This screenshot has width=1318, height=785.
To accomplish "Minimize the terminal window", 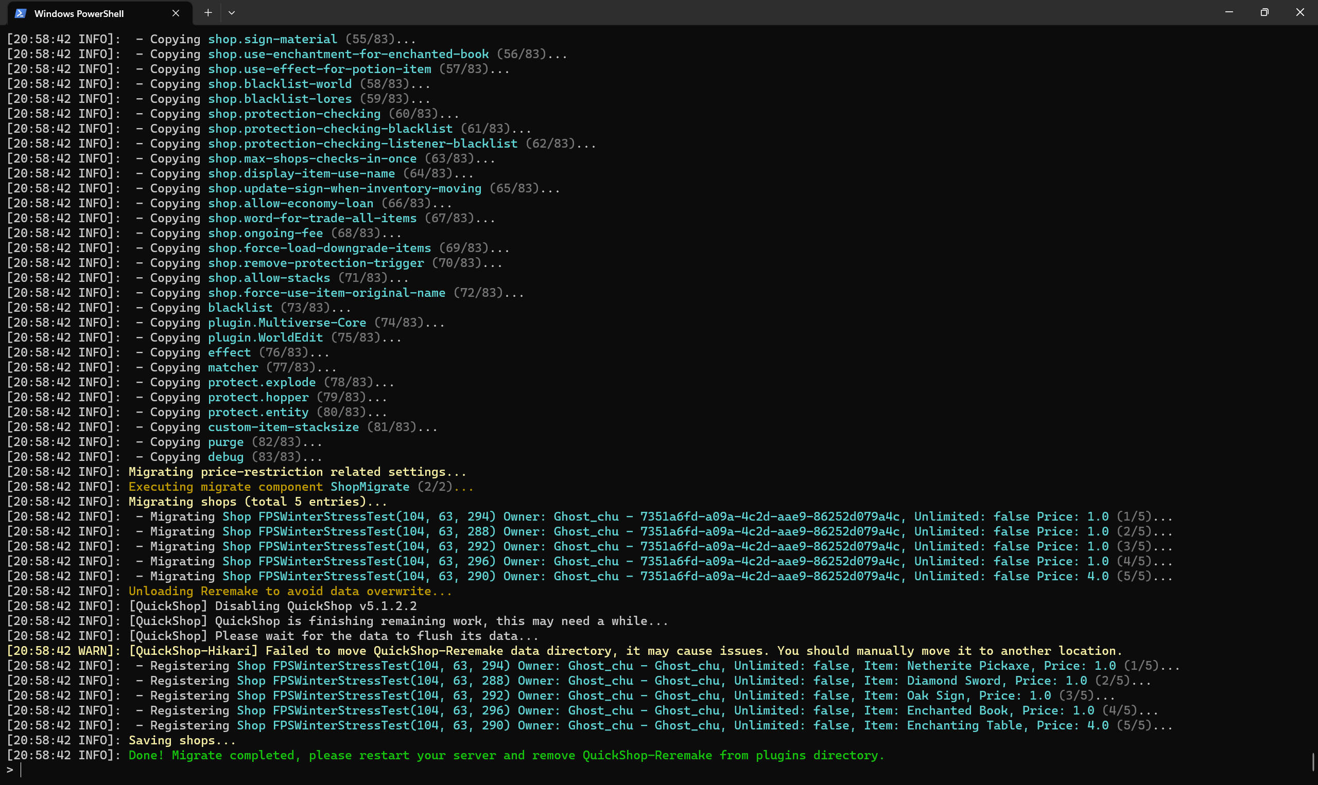I will point(1229,12).
